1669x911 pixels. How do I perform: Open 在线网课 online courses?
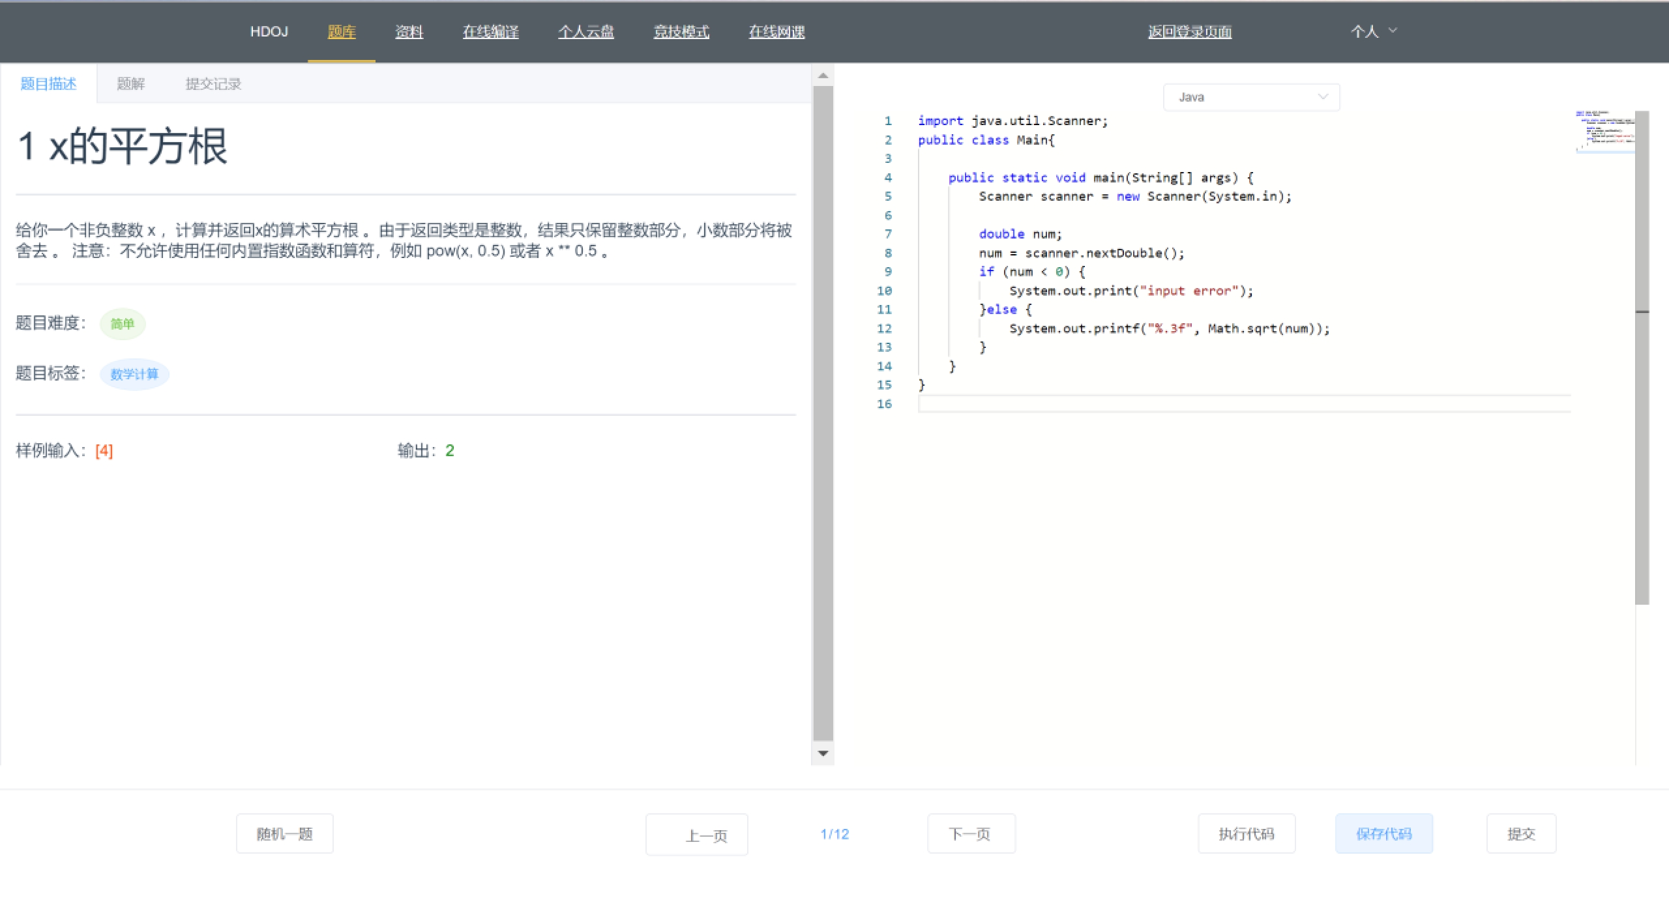coord(776,31)
